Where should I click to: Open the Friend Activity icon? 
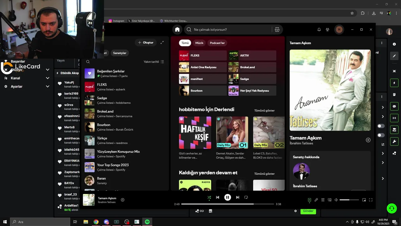[x=327, y=30]
